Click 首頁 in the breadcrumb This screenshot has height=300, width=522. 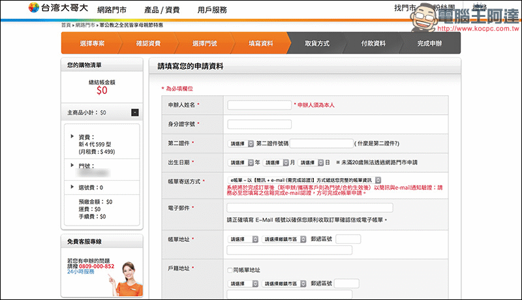pos(66,25)
